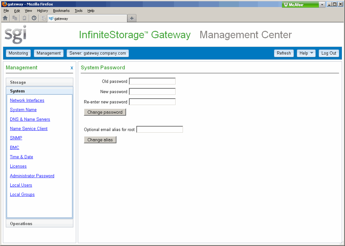Screen dimensions: 345x246
Task: Open the browser Help menu
Action: (x=91, y=11)
